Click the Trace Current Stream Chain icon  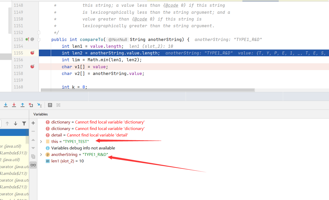point(58,105)
